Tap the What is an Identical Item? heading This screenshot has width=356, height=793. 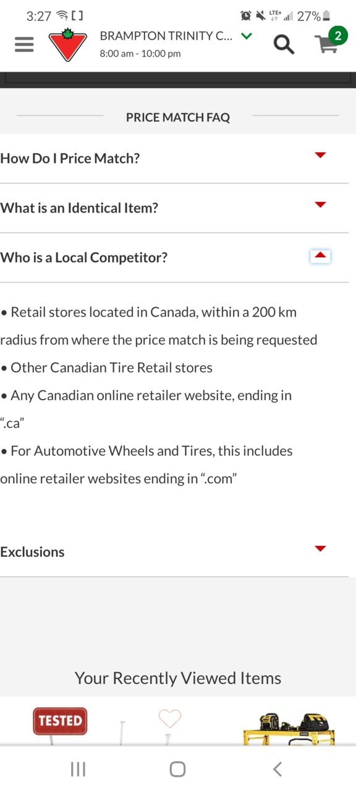point(79,208)
